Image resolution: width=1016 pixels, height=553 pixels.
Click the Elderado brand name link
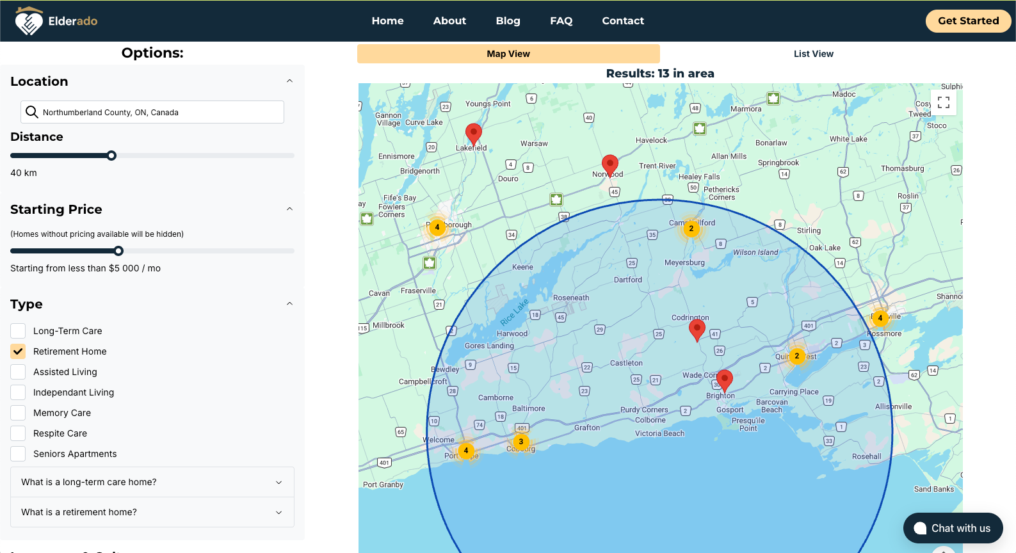pos(73,21)
